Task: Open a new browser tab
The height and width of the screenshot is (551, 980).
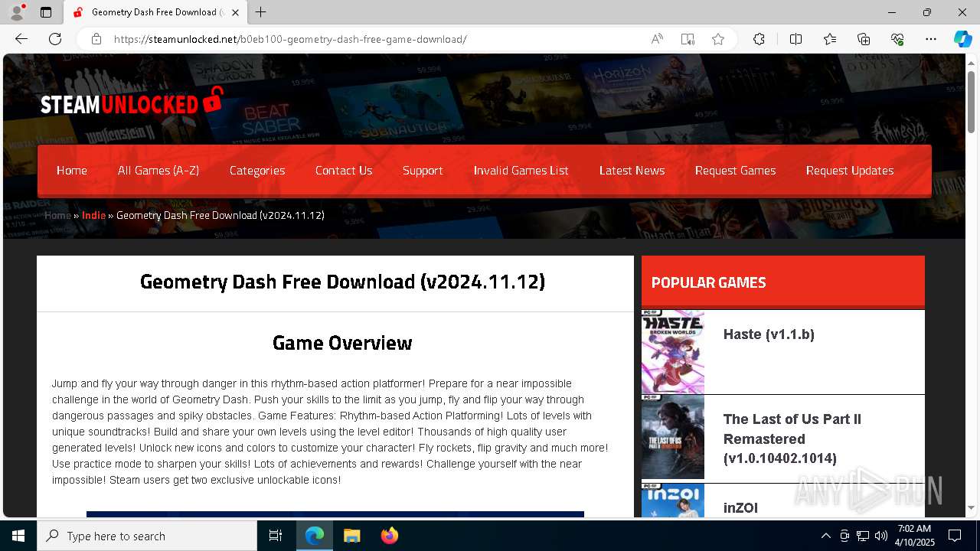Action: 261,12
